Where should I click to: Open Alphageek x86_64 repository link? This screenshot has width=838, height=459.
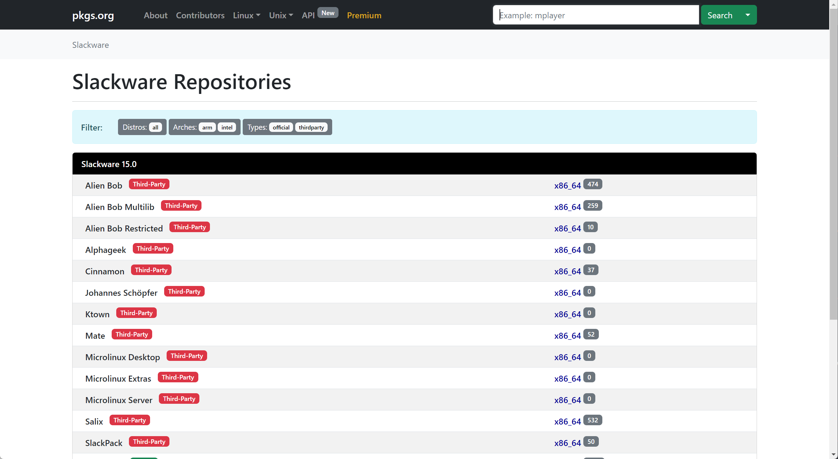567,250
